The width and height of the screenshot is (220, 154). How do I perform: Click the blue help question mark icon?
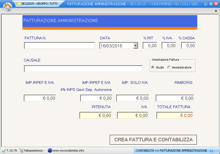[211, 150]
